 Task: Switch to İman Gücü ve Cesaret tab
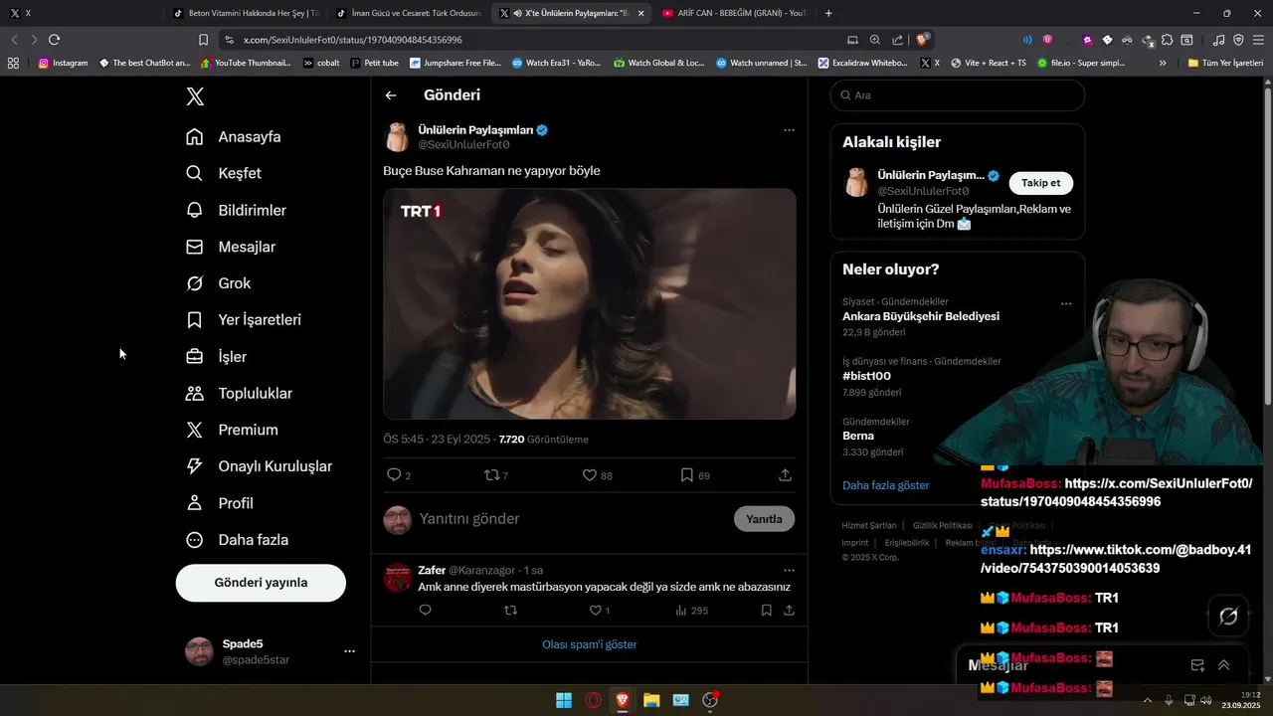click(408, 13)
